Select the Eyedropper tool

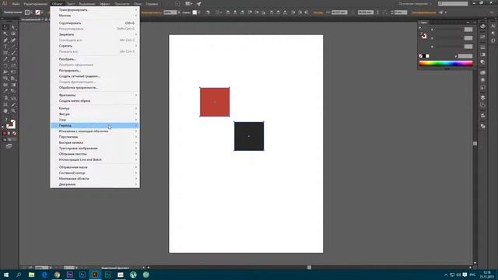5,92
